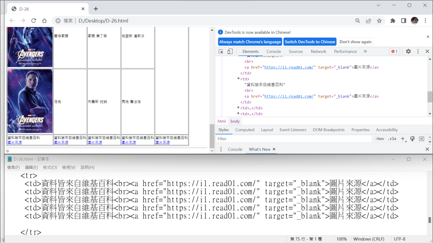The width and height of the screenshot is (433, 243).
Task: Open the DOM Breakpoints pane tab
Action: (329, 130)
